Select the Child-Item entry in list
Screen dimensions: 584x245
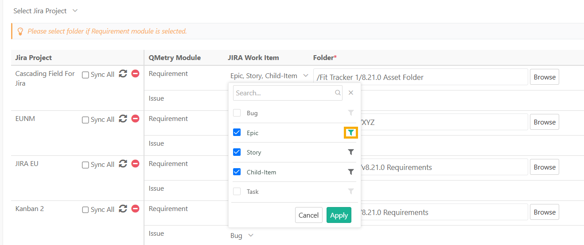click(x=261, y=172)
